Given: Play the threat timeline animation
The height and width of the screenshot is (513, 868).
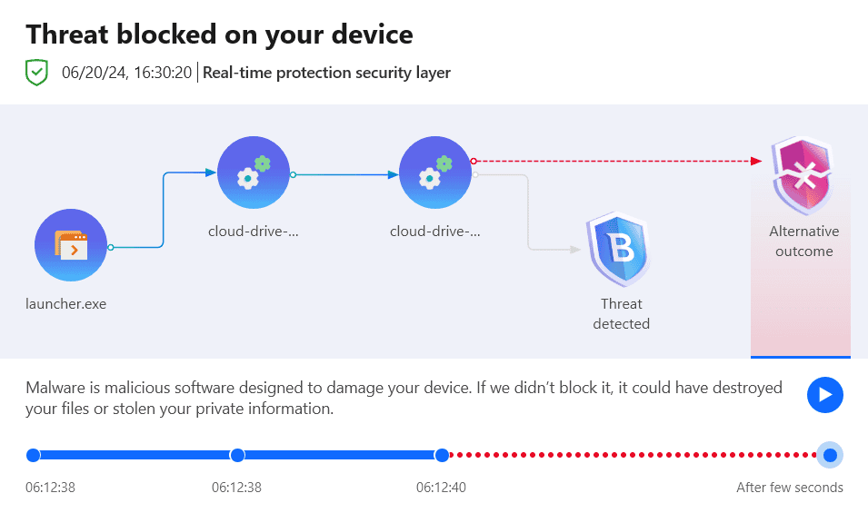Looking at the screenshot, I should click(824, 395).
